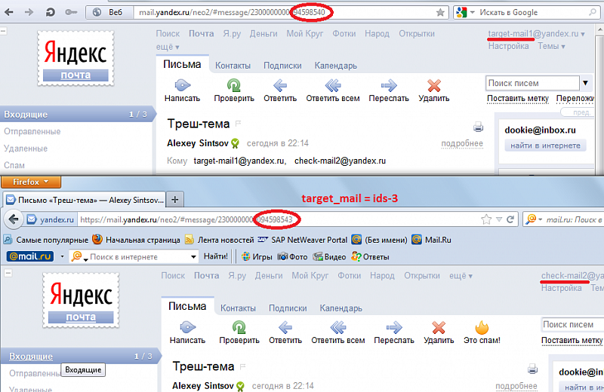
Task: Click the Firefox back button
Action: pyautogui.click(x=14, y=219)
